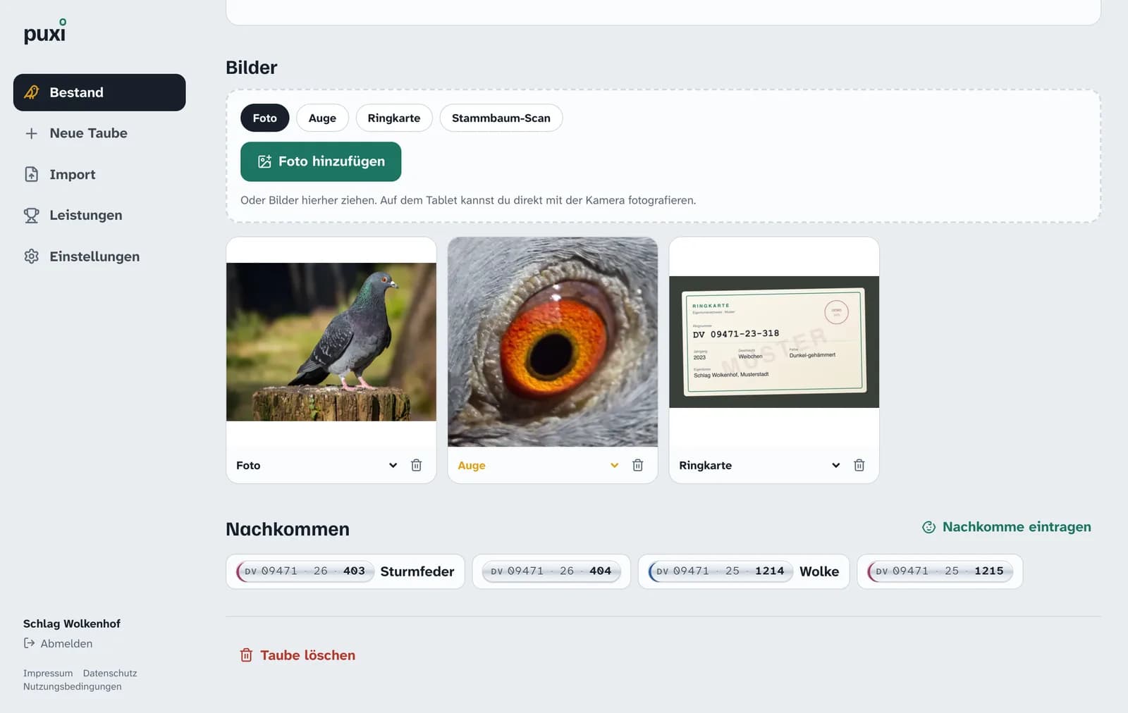Click the puxi logo
Image resolution: width=1128 pixels, height=713 pixels.
(x=44, y=32)
